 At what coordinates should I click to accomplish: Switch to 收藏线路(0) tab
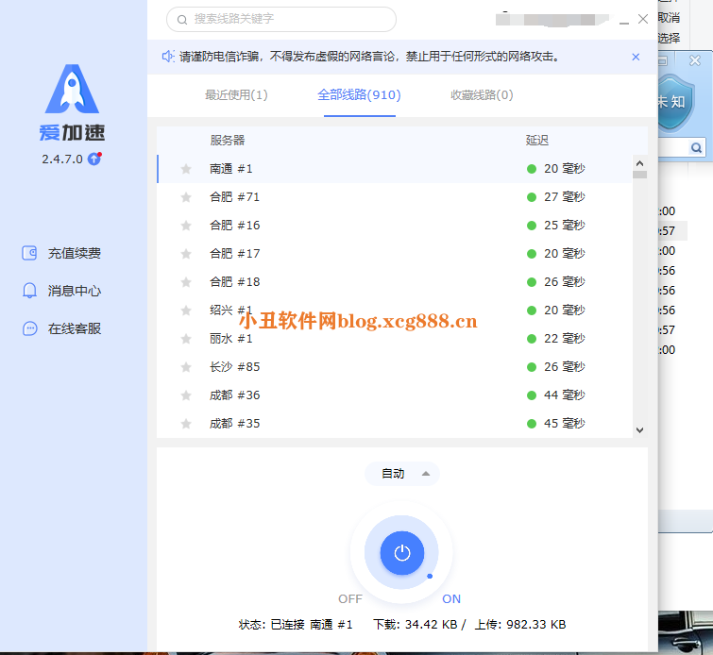tap(482, 95)
